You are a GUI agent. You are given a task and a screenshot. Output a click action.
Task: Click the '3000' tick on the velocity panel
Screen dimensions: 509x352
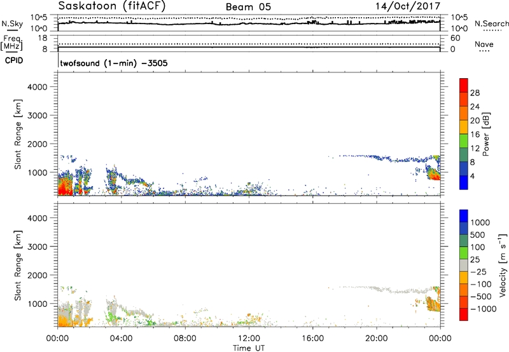[x=38, y=247]
